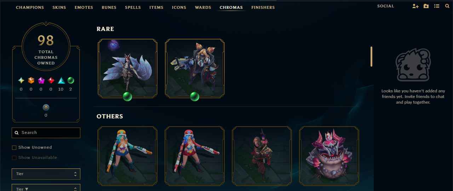Click the chroma list scrollbar handle
The width and height of the screenshot is (453, 191).
(x=371, y=56)
